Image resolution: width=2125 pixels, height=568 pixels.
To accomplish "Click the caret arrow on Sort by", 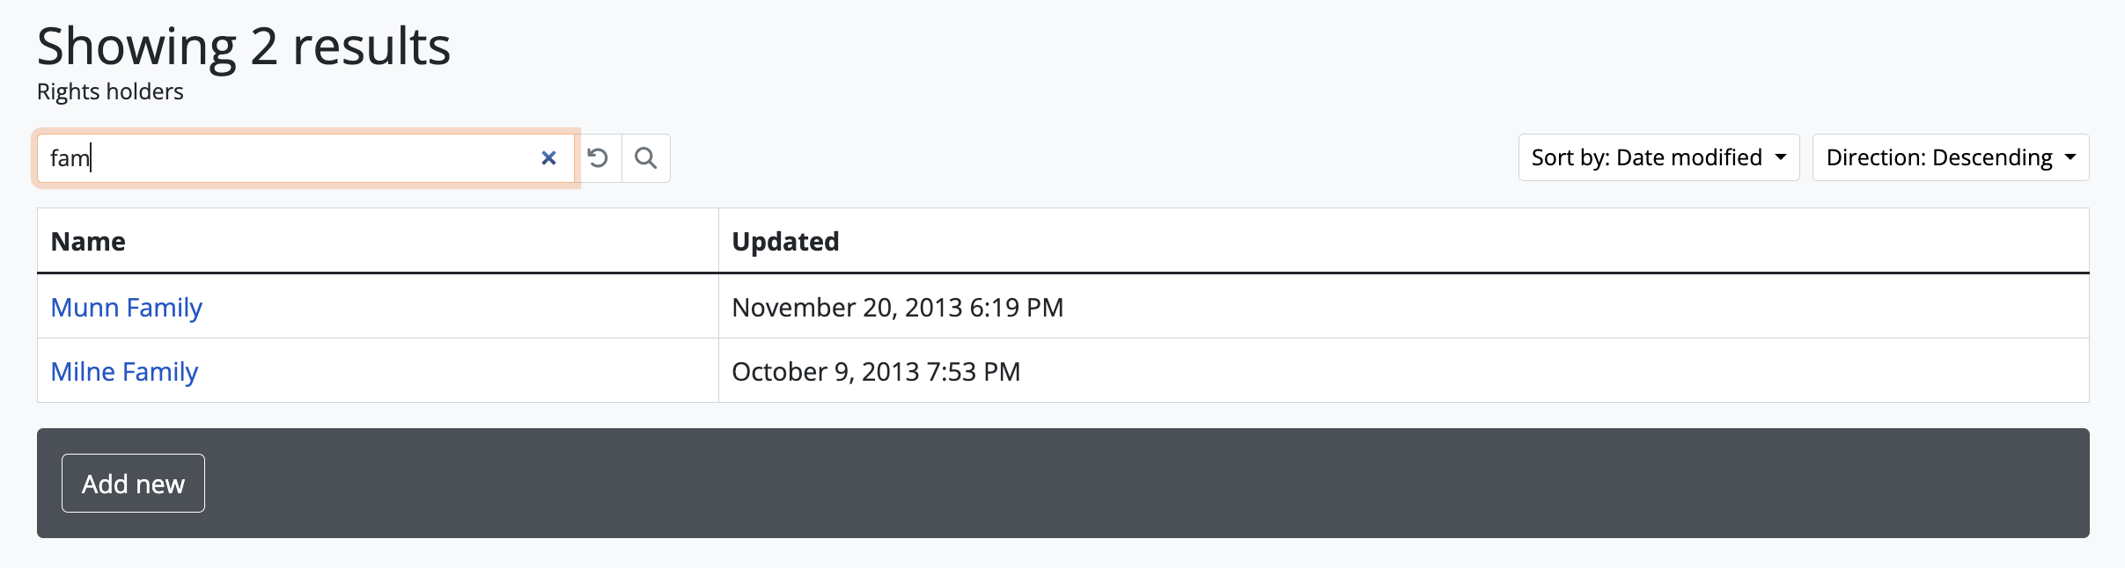I will coord(1782,157).
